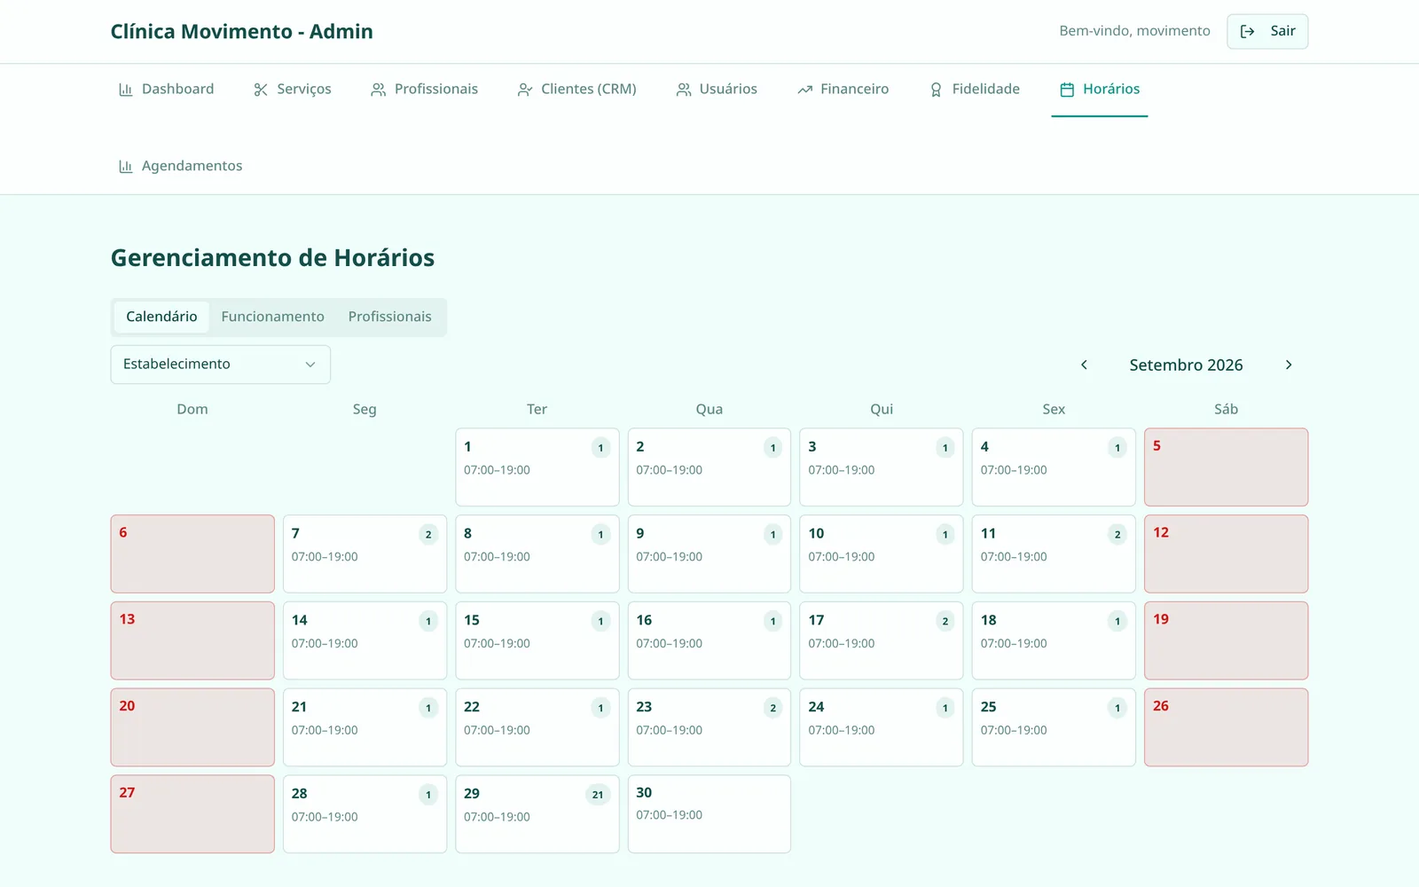The height and width of the screenshot is (887, 1419).
Task: Select closed Sunday day 27
Action: 192,814
